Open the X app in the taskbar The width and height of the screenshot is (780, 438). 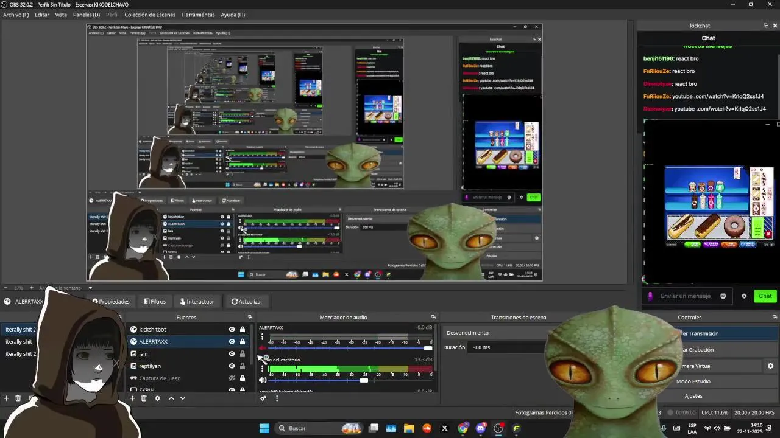tap(445, 428)
